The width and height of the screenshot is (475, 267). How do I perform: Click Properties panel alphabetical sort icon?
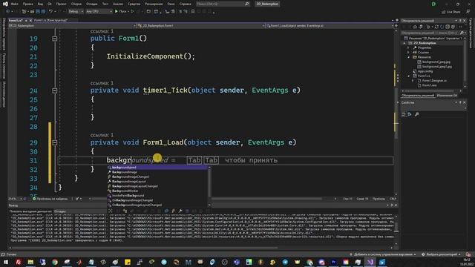pyautogui.click(x=410, y=114)
